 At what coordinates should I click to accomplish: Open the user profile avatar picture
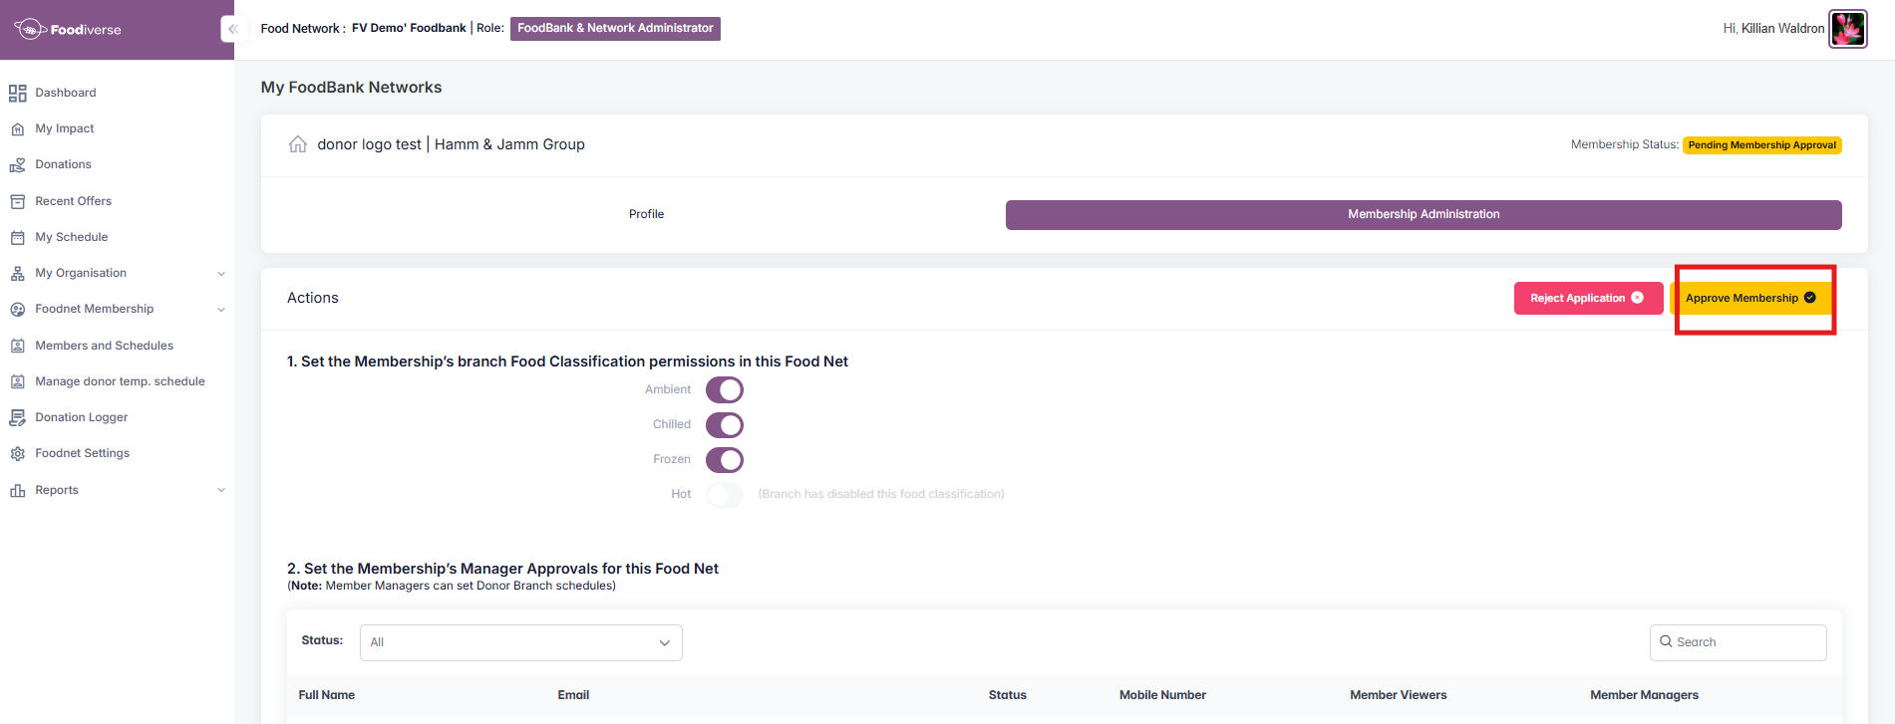coord(1847,29)
